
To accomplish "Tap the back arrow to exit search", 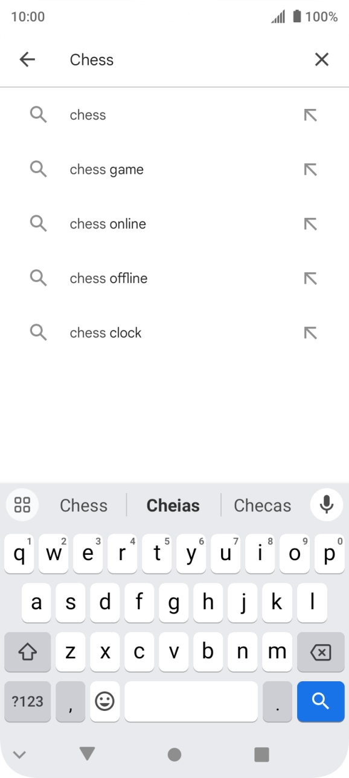I will [x=27, y=59].
